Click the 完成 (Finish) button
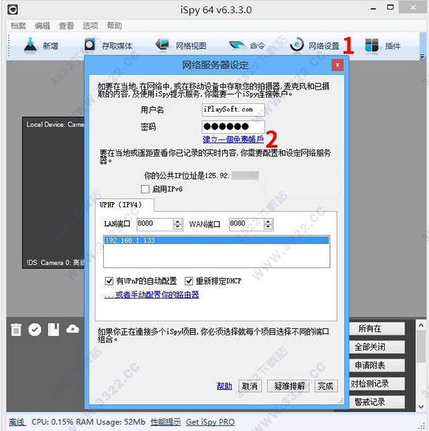 326,386
